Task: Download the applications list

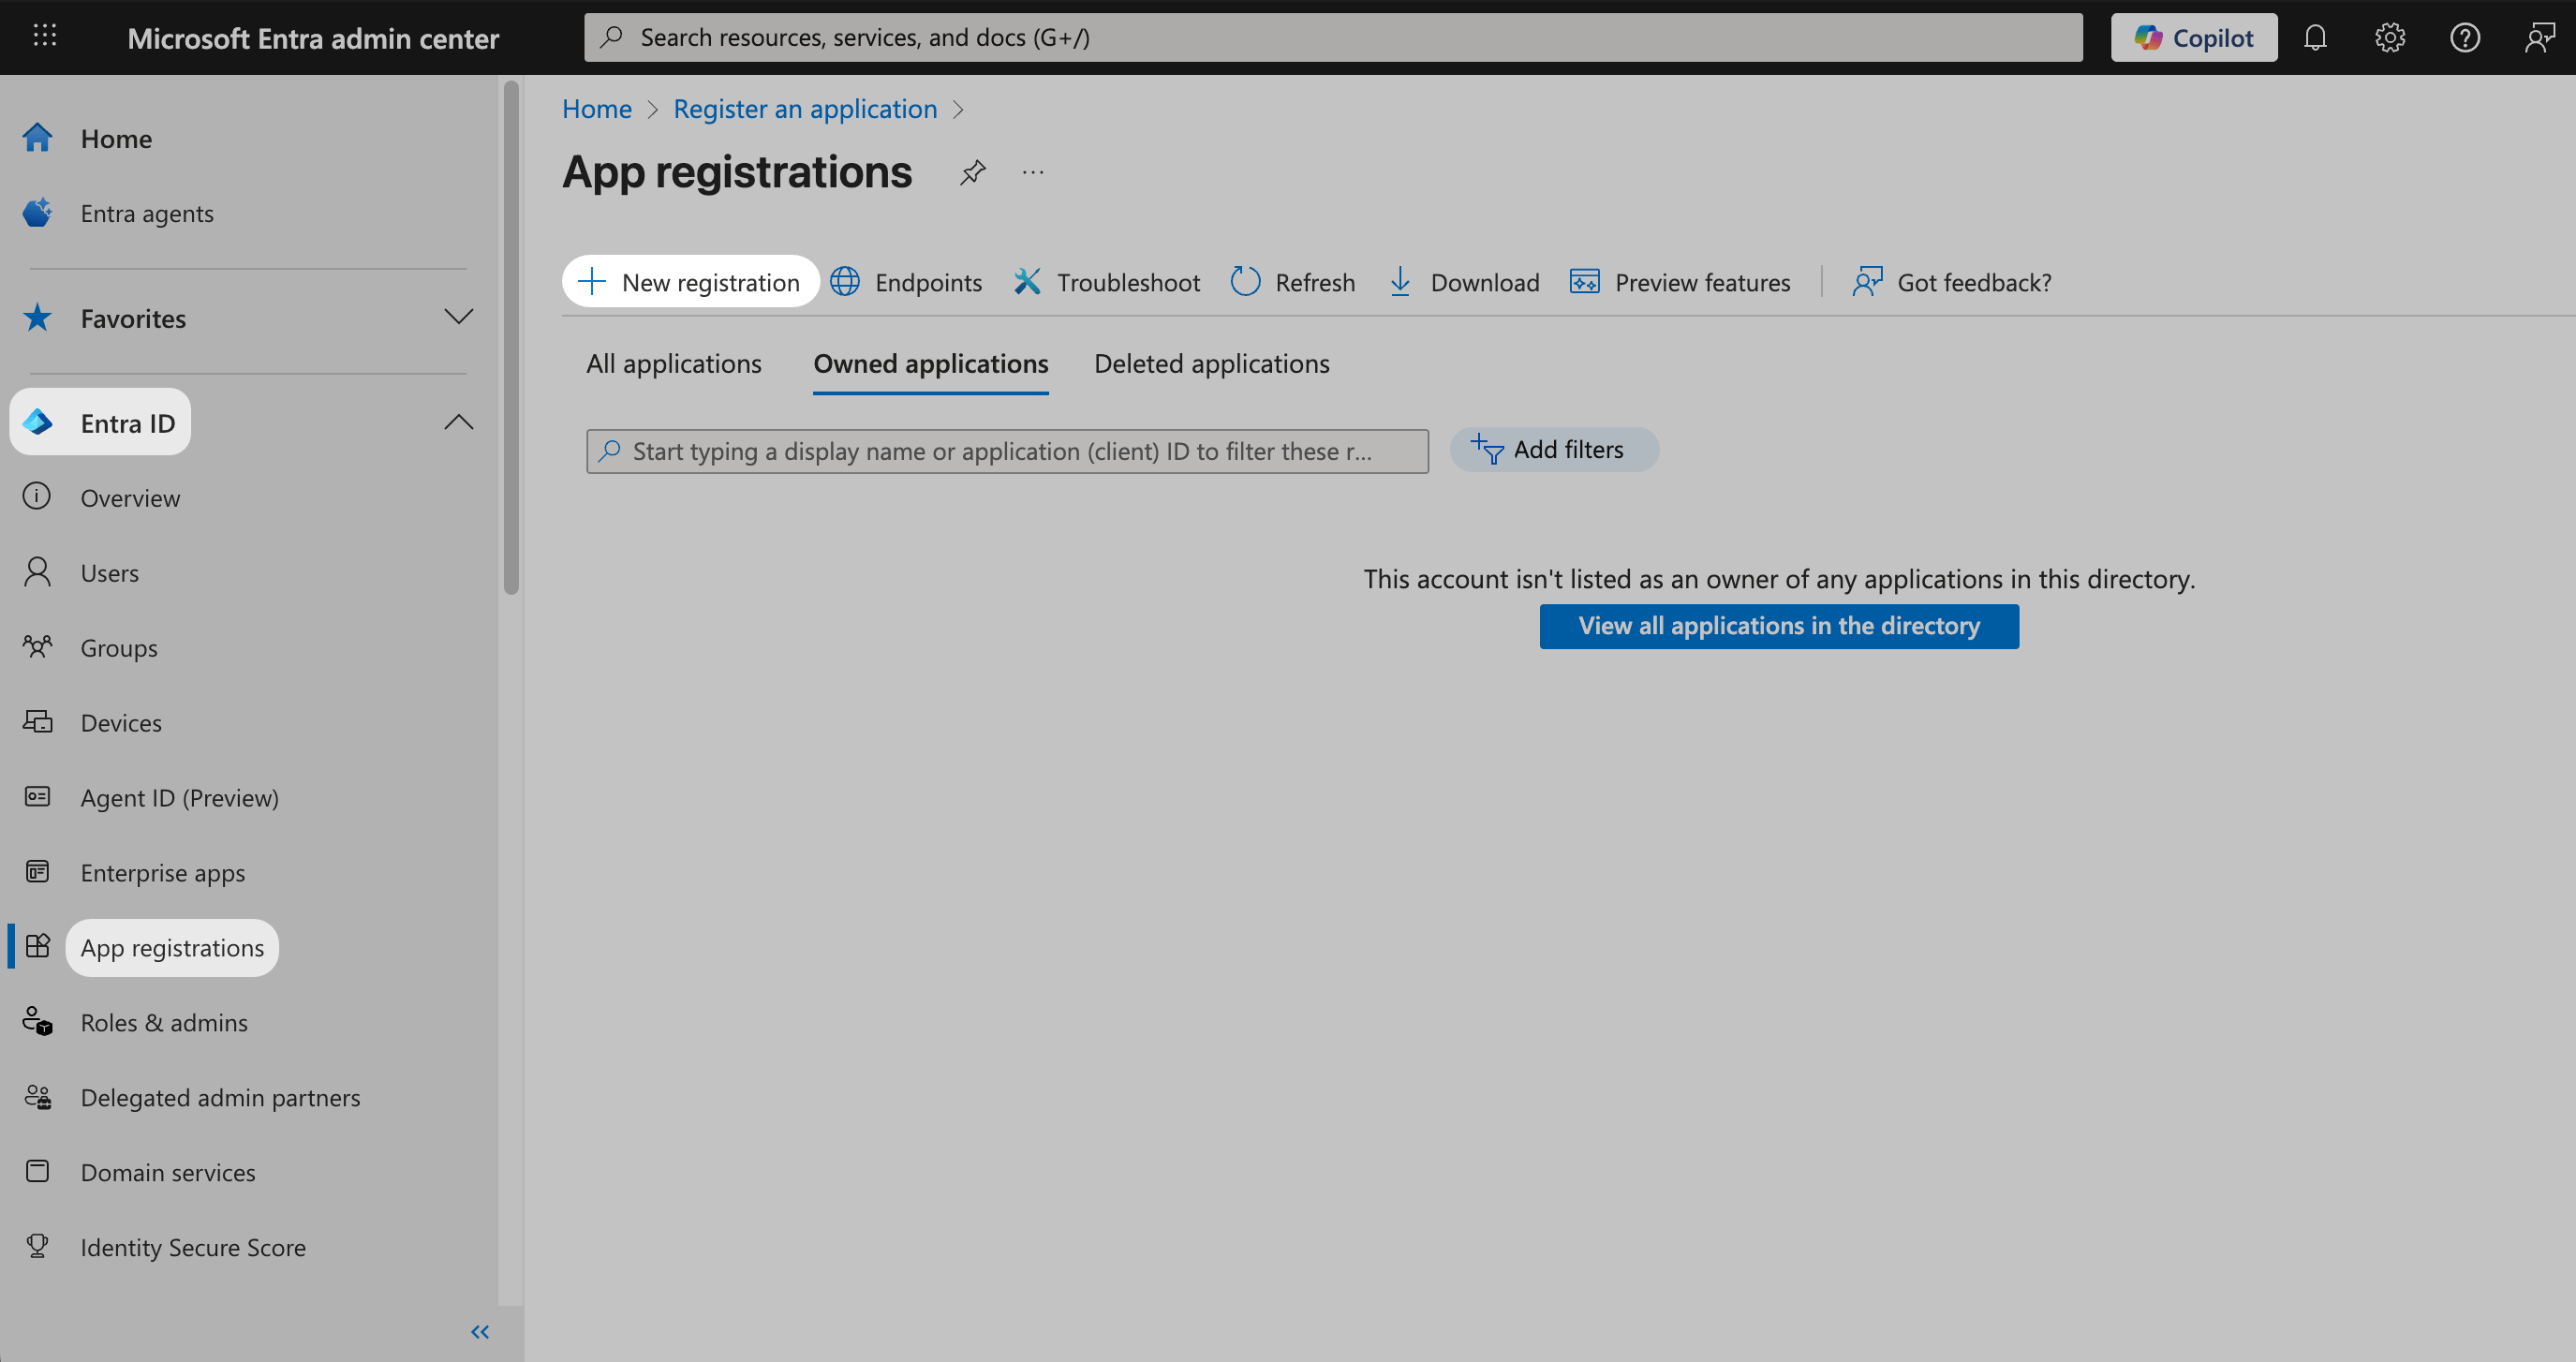Action: (x=1464, y=282)
